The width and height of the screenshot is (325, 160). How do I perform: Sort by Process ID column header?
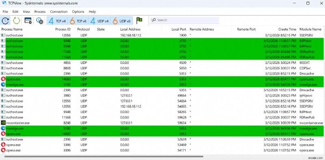pos(63,29)
